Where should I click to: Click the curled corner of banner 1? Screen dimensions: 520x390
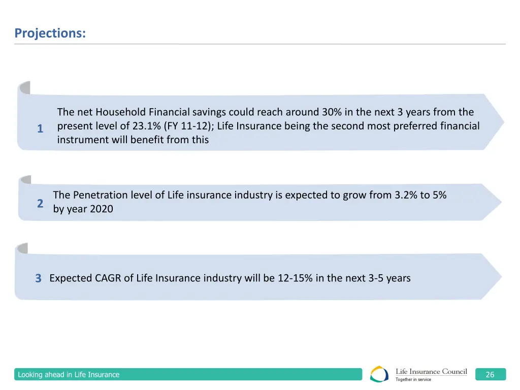[24, 87]
